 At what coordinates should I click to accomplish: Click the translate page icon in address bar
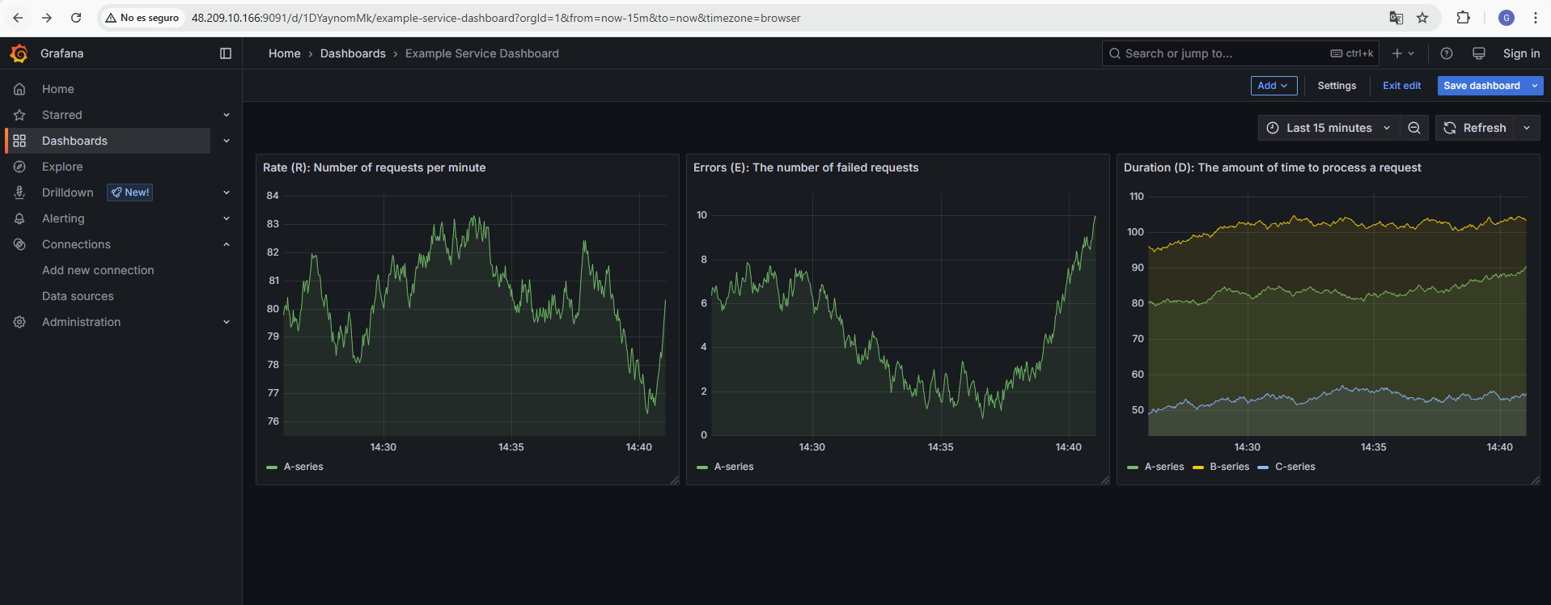coord(1396,18)
